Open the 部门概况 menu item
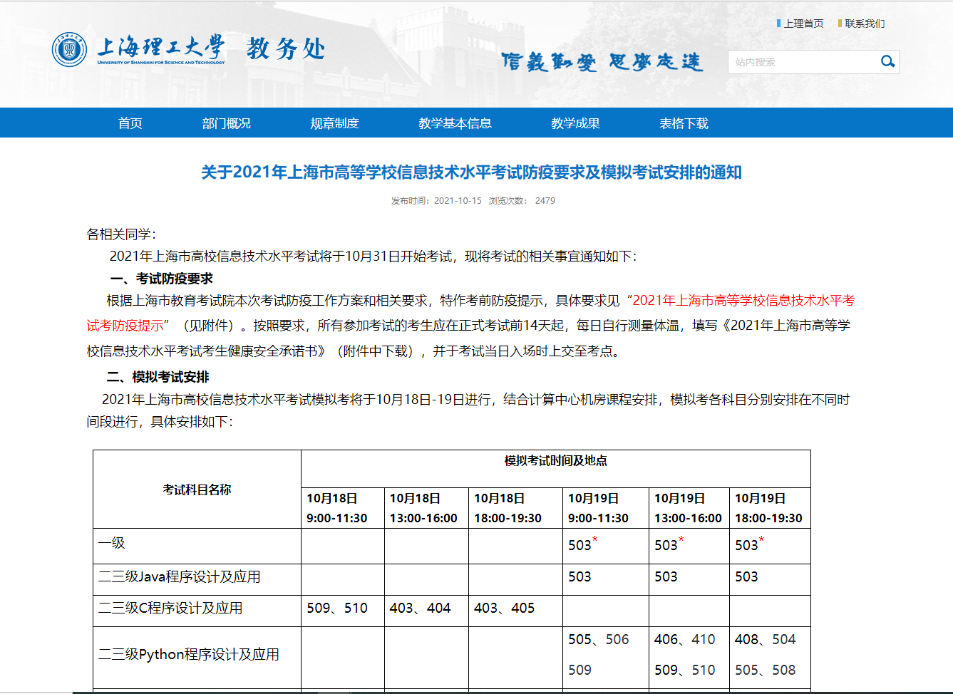 (x=226, y=123)
